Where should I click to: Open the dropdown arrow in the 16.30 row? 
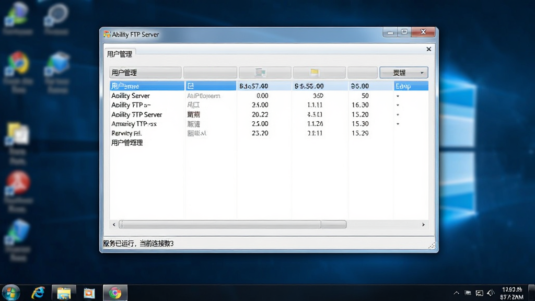pos(398,105)
